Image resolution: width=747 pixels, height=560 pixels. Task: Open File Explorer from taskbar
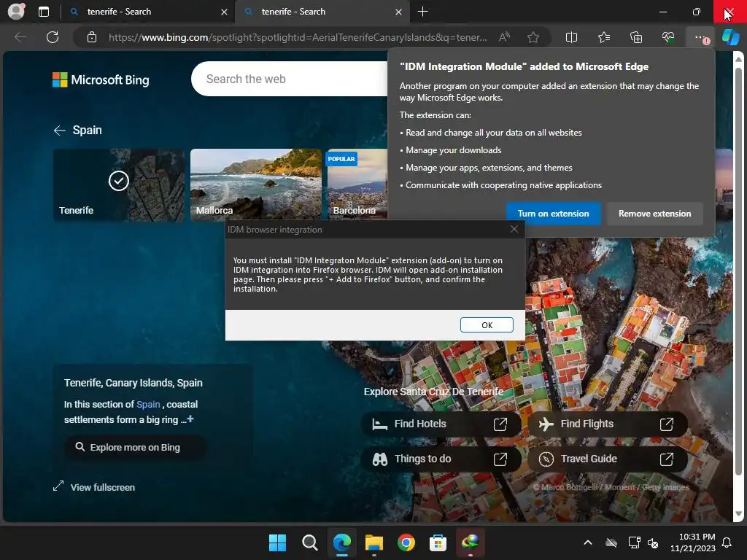click(374, 542)
